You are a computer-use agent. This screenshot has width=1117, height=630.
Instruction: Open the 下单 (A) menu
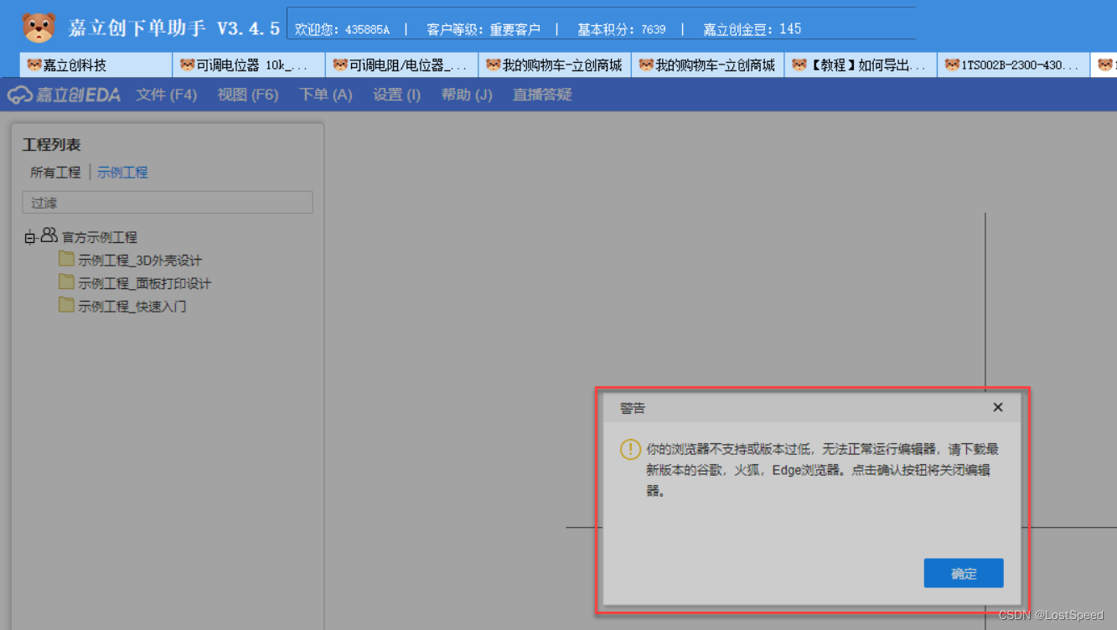coord(326,95)
